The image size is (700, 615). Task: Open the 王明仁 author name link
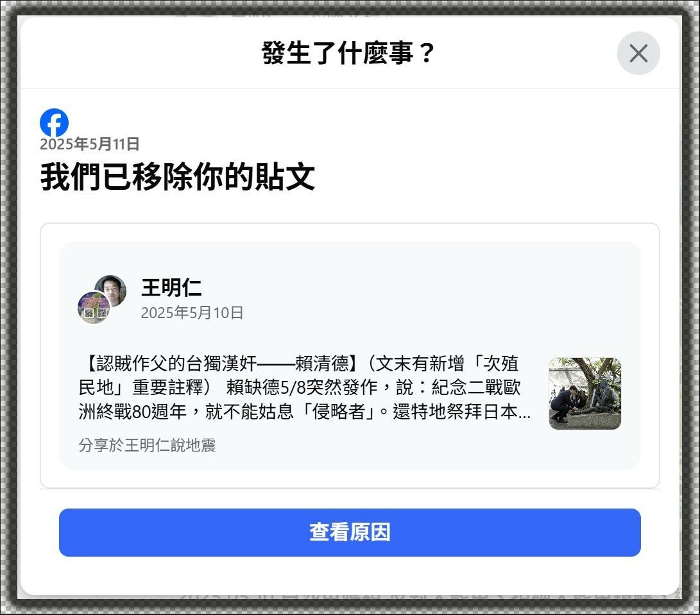point(171,287)
